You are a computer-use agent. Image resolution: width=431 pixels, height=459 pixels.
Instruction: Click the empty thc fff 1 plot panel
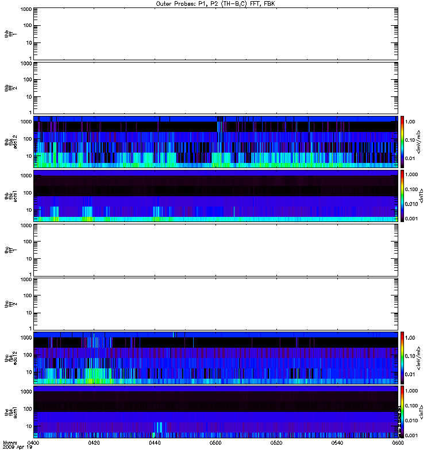[x=216, y=250]
